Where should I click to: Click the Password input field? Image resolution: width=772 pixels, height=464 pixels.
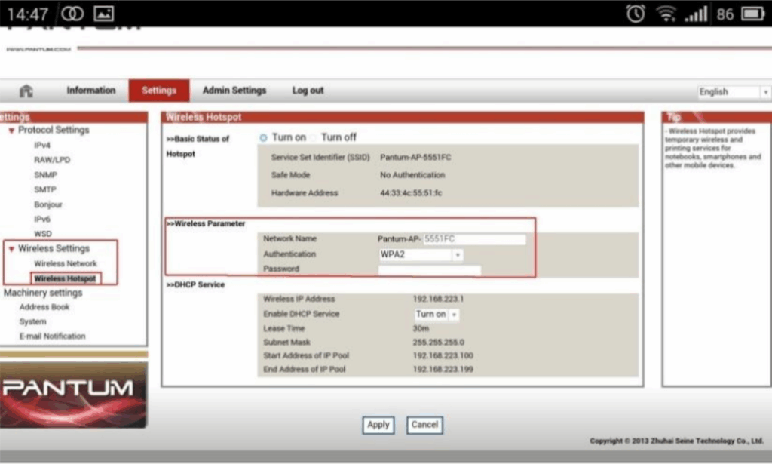point(429,269)
